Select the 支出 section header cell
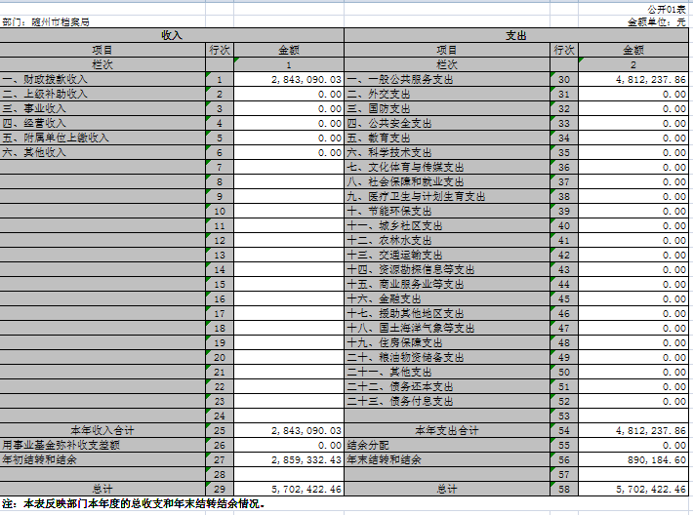Image resolution: width=693 pixels, height=515 pixels. click(x=516, y=35)
